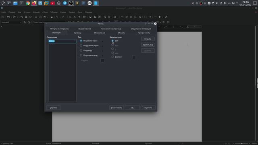Open Telegram from the taskbar
The width and height of the screenshot is (258, 145).
65,3
